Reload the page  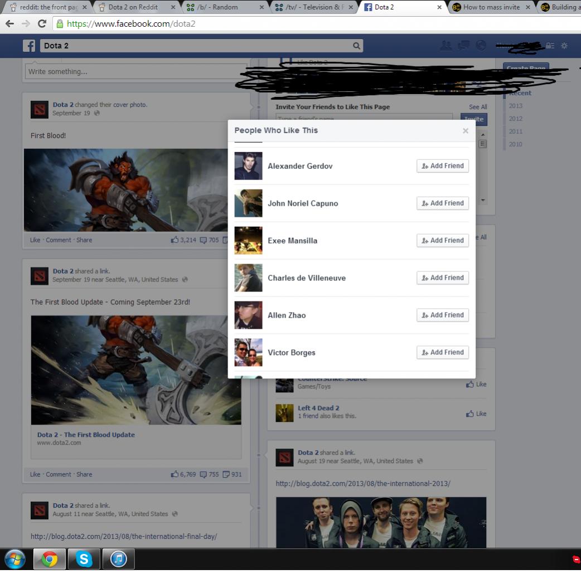pyautogui.click(x=42, y=24)
